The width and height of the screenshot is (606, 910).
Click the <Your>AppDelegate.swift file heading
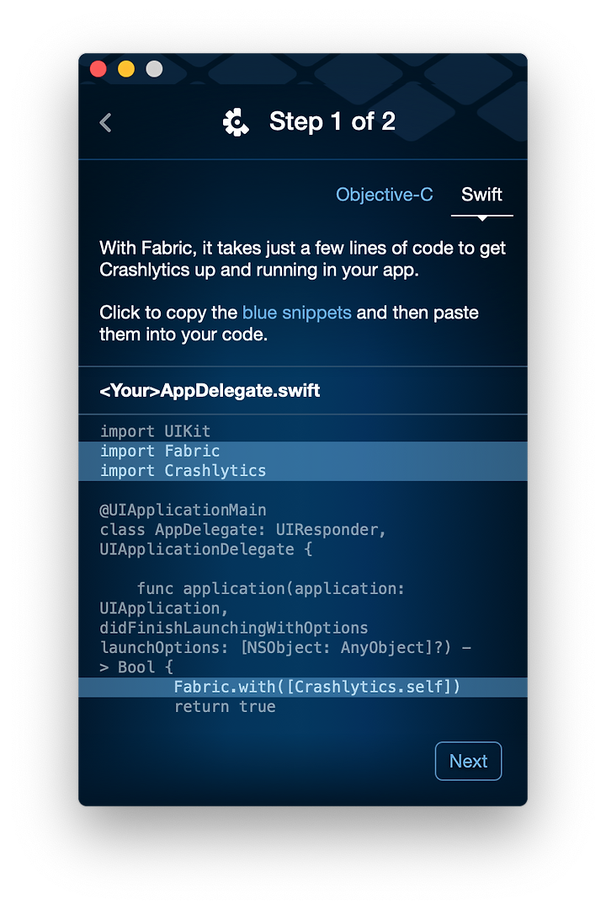tap(210, 391)
